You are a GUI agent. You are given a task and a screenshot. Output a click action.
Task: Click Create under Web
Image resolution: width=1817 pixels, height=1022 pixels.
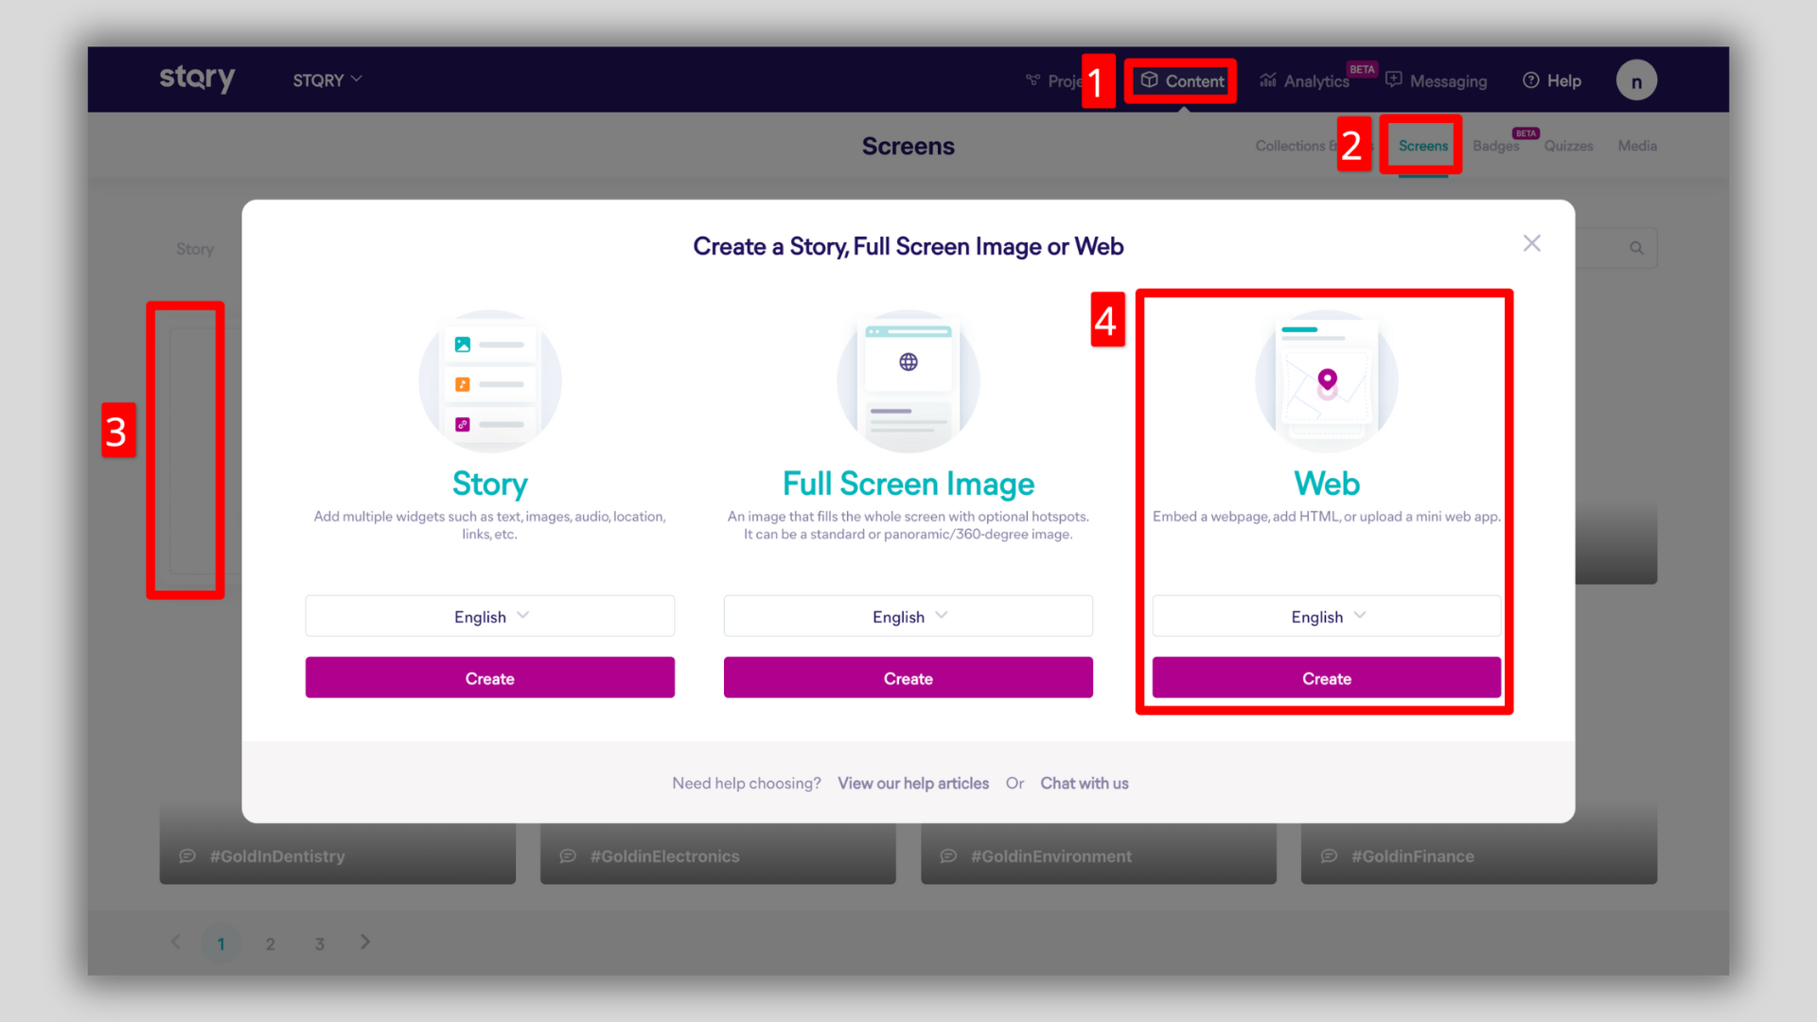(1326, 678)
